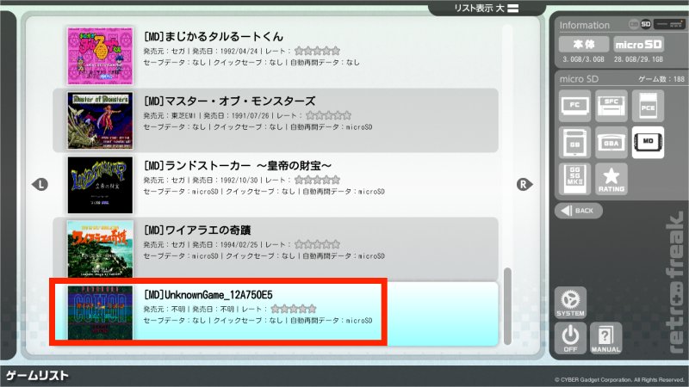Image resolution: width=689 pixels, height=387 pixels.
Task: Click the R page-right arrow
Action: pyautogui.click(x=525, y=184)
